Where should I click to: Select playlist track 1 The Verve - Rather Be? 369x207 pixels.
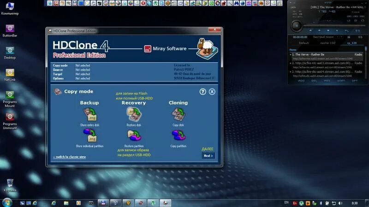[326, 56]
